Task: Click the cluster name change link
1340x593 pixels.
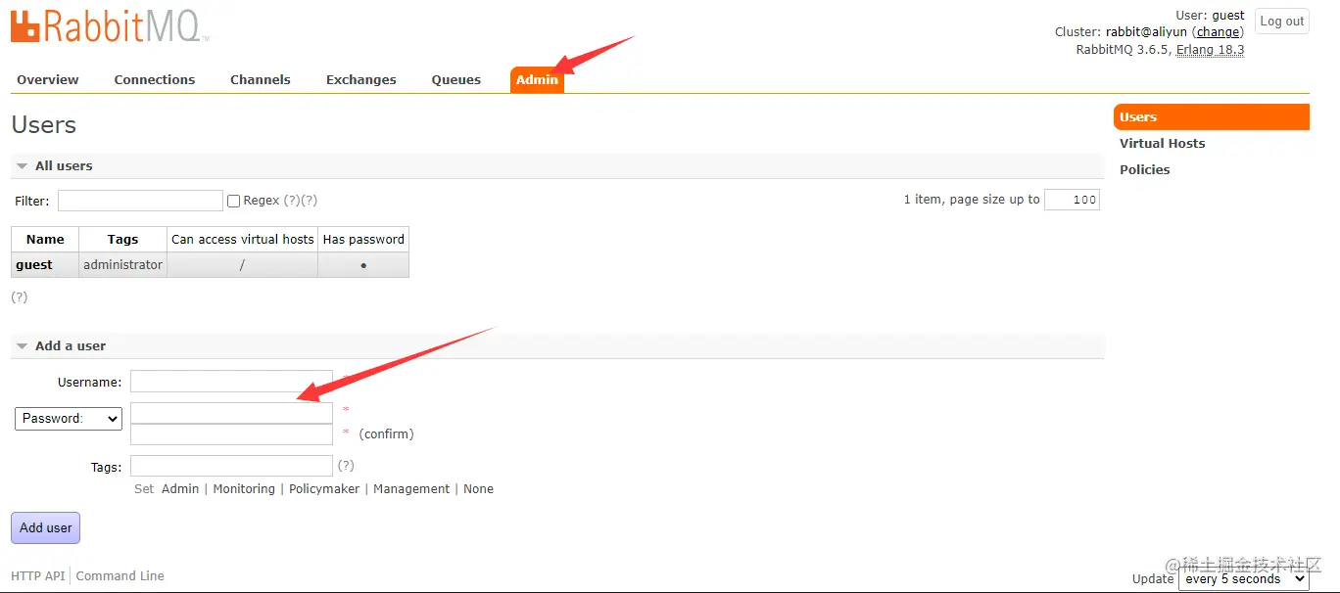Action: tap(1218, 32)
